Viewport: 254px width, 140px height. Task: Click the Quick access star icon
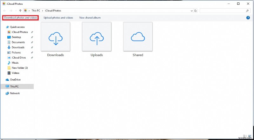tap(7, 27)
